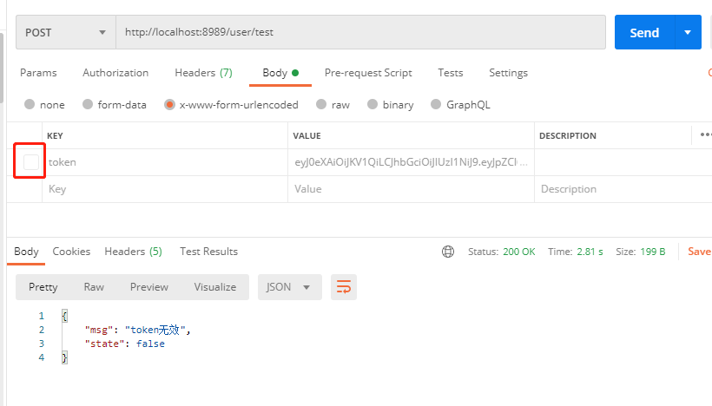
Task: Switch response view to Preview
Action: click(149, 287)
